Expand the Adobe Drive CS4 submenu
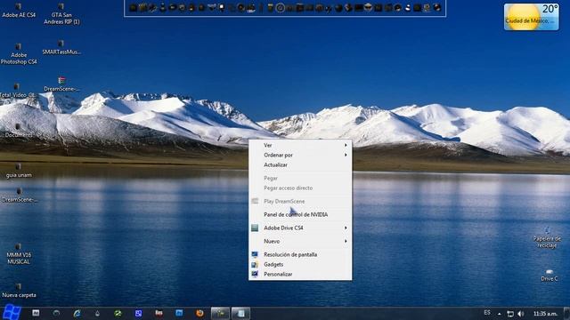This screenshot has height=320, width=570. (300, 228)
